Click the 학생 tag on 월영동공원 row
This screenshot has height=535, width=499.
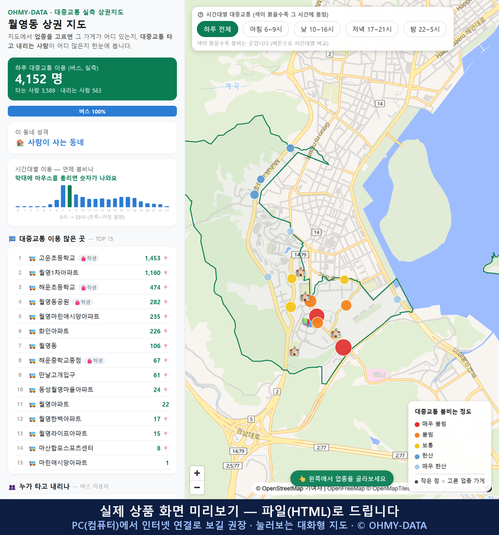[83, 302]
